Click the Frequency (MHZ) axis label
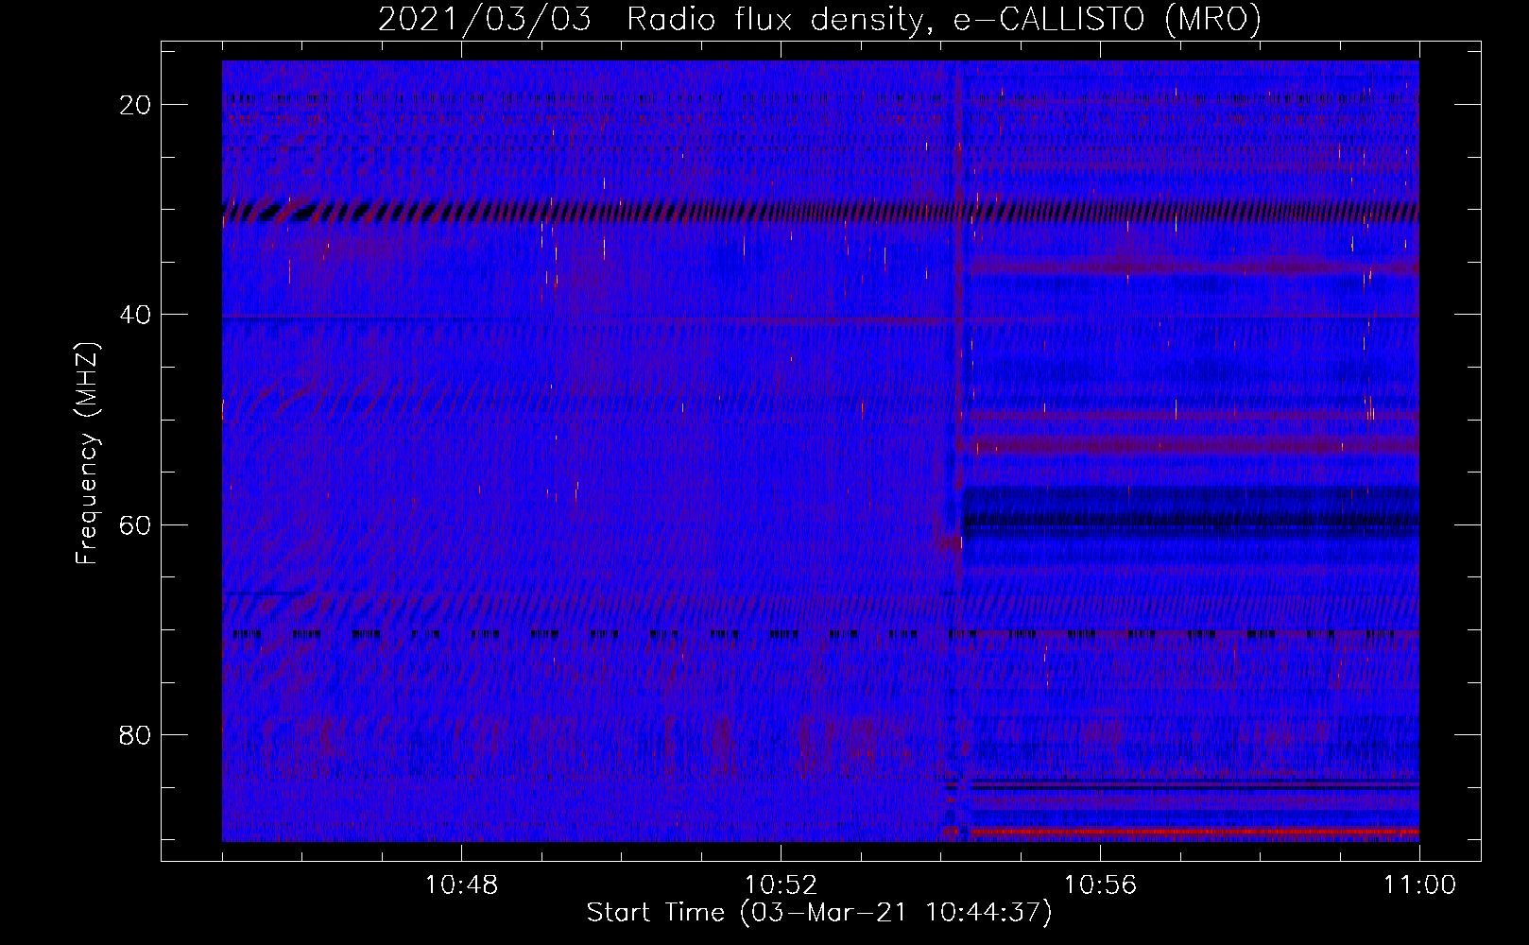Screen dimensions: 1529x945 87,453
